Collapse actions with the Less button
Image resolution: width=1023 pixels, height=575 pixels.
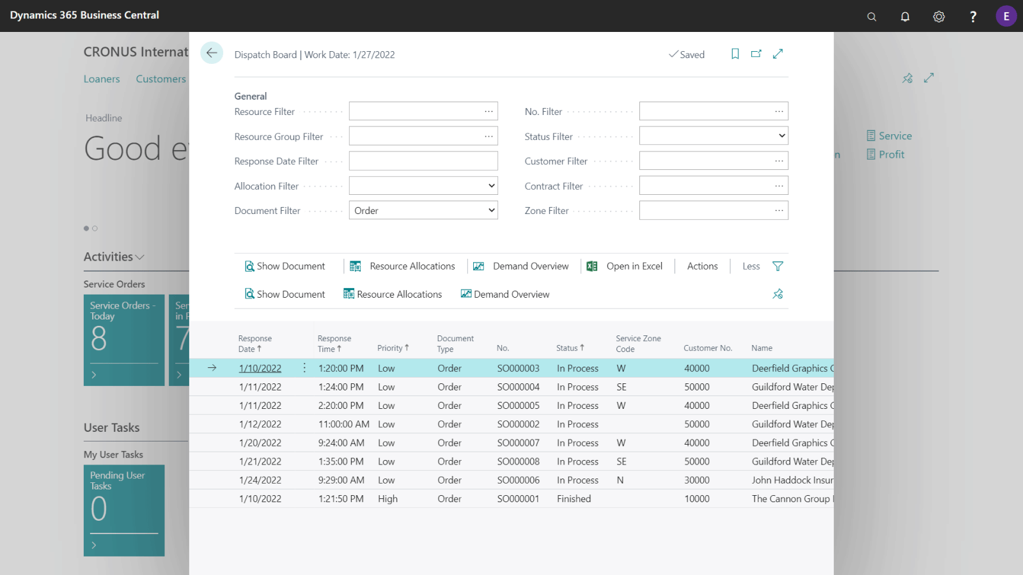(751, 266)
